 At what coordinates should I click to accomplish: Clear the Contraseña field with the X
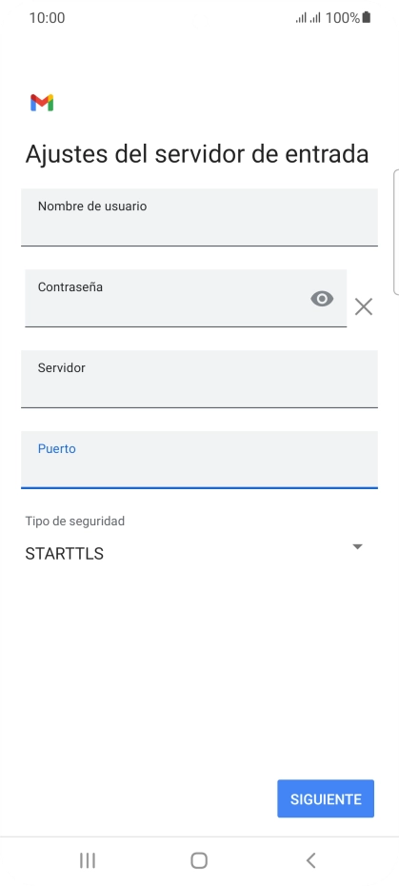tap(364, 306)
